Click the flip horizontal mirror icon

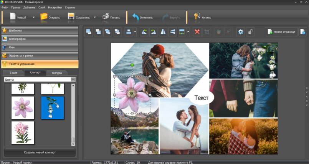point(164,32)
